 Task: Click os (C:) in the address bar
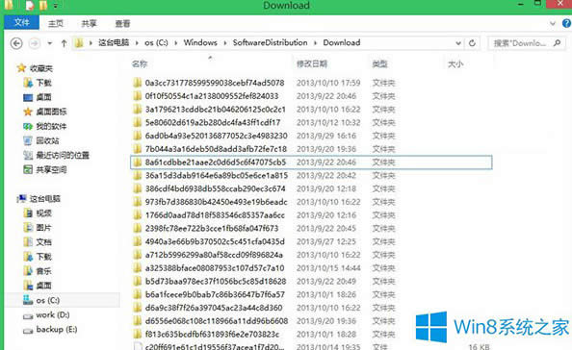pyautogui.click(x=156, y=42)
